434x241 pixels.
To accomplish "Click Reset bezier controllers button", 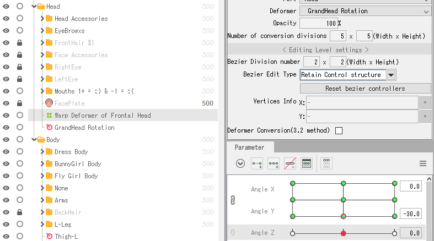I will point(365,89).
